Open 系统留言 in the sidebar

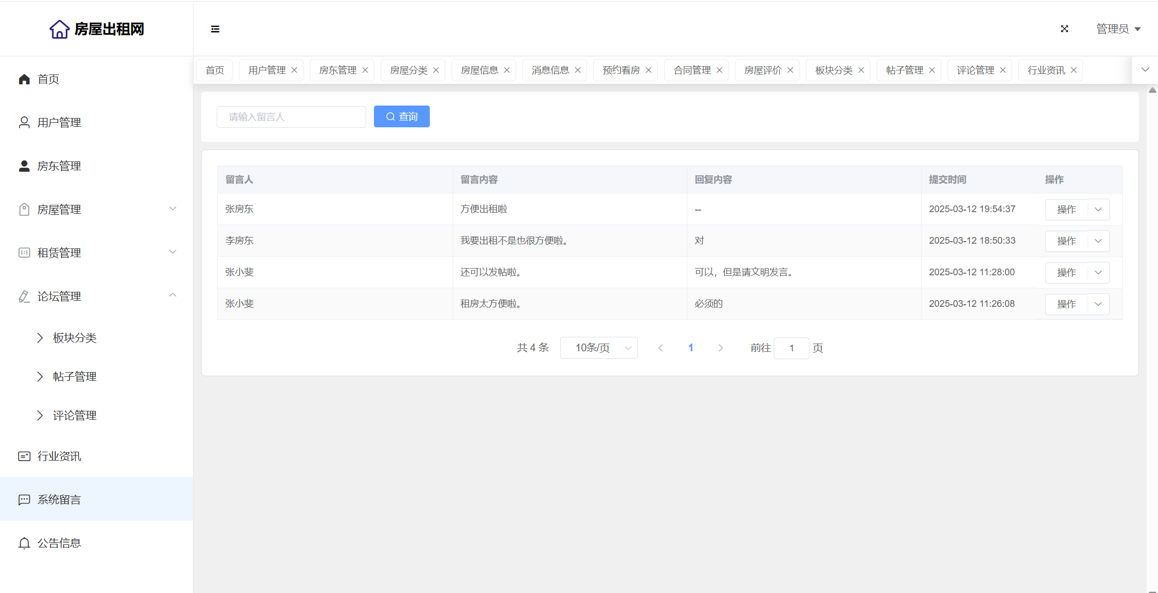tap(59, 499)
